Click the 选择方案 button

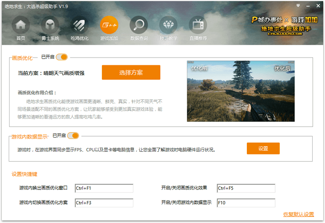coord(131,72)
